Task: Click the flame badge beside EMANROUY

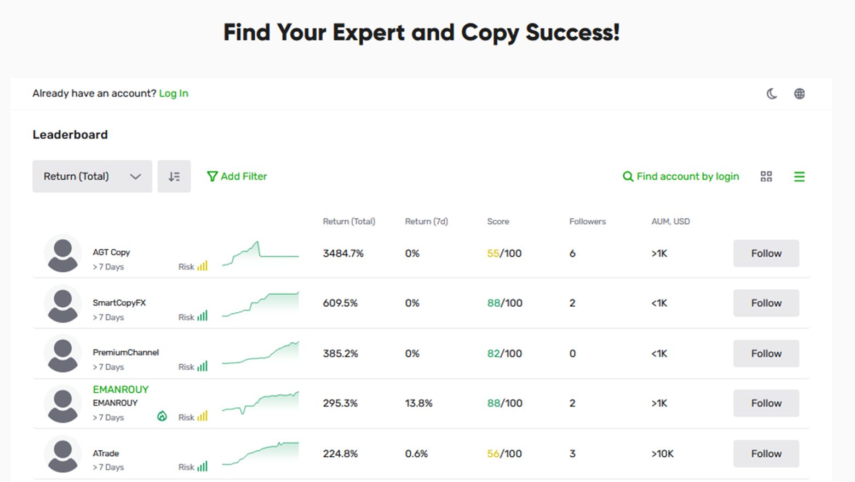Action: click(162, 416)
